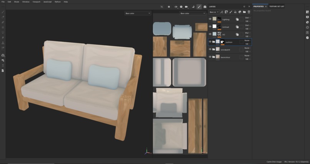Screen dimensions: 310x164
Task: Pause rendering with the pause icon
Action: tap(169, 7)
